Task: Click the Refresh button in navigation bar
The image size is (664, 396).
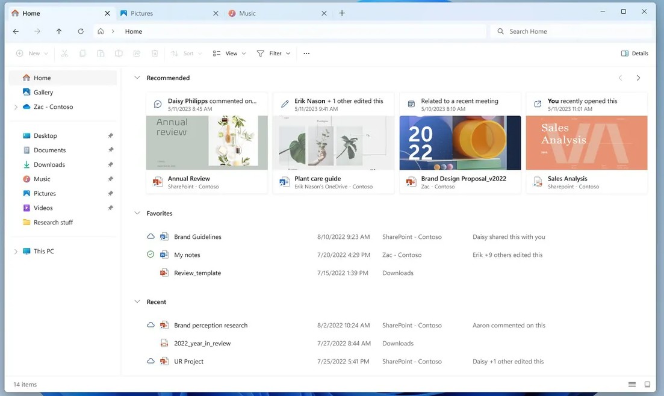Action: tap(81, 31)
